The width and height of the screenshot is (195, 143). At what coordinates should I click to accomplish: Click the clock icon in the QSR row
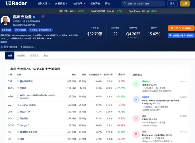[x=18, y=81]
